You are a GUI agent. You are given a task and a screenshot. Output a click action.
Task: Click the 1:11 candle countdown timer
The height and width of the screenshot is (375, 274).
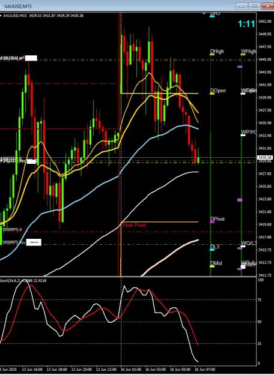point(246,24)
